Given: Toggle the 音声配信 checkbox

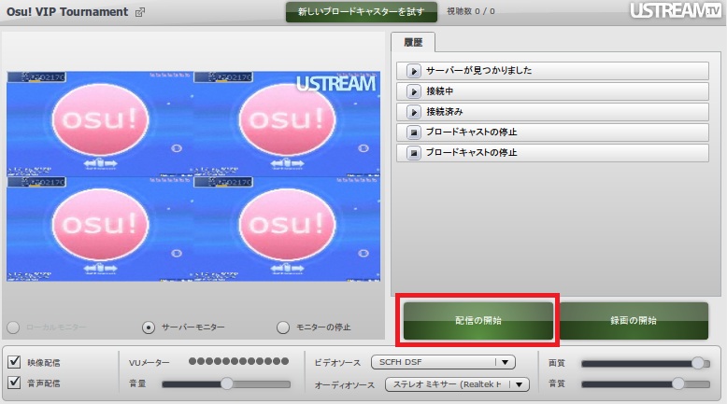Looking at the screenshot, I should coord(14,383).
